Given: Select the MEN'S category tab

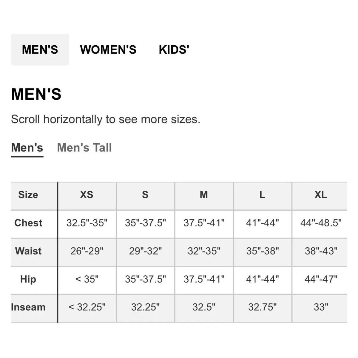Looking at the screenshot, I should coord(40,50).
